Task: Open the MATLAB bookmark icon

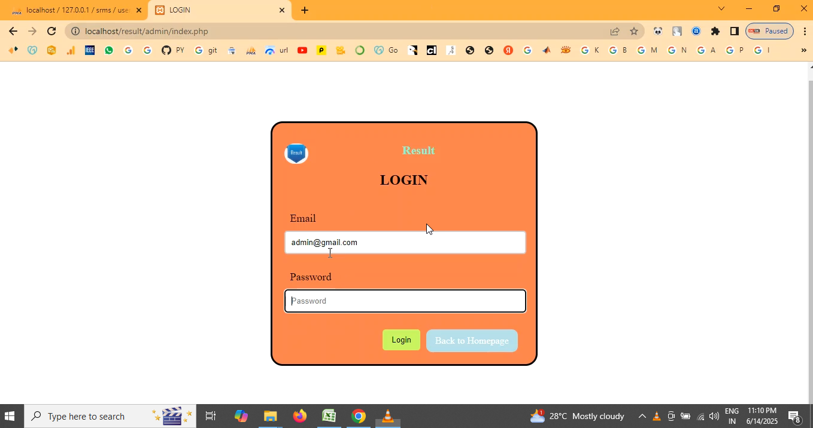Action: [x=547, y=50]
